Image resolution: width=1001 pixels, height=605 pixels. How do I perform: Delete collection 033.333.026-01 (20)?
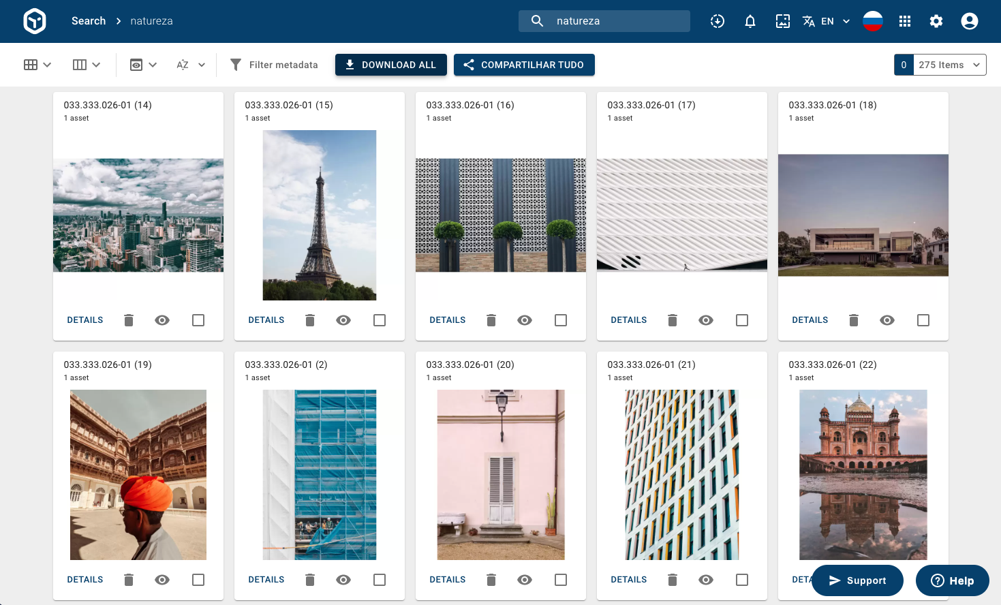coord(491,580)
